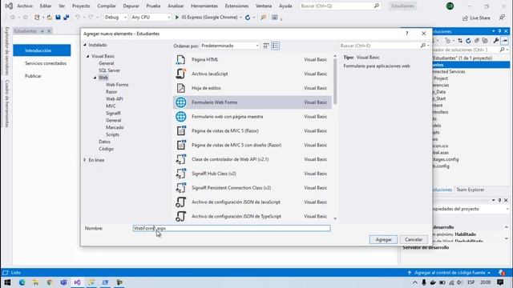Click the Cancelar button
Image resolution: width=513 pixels, height=288 pixels.
click(x=414, y=240)
